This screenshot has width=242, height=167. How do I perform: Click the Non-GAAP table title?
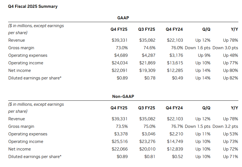[123, 97]
